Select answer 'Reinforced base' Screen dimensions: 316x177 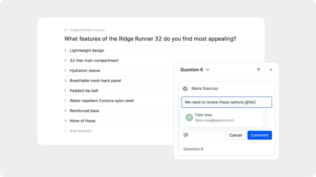click(x=84, y=111)
